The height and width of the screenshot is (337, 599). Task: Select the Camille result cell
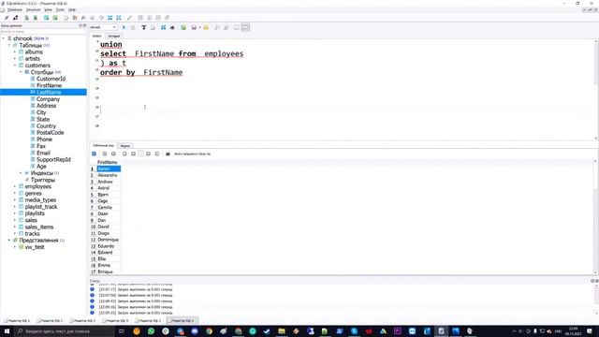(x=109, y=207)
